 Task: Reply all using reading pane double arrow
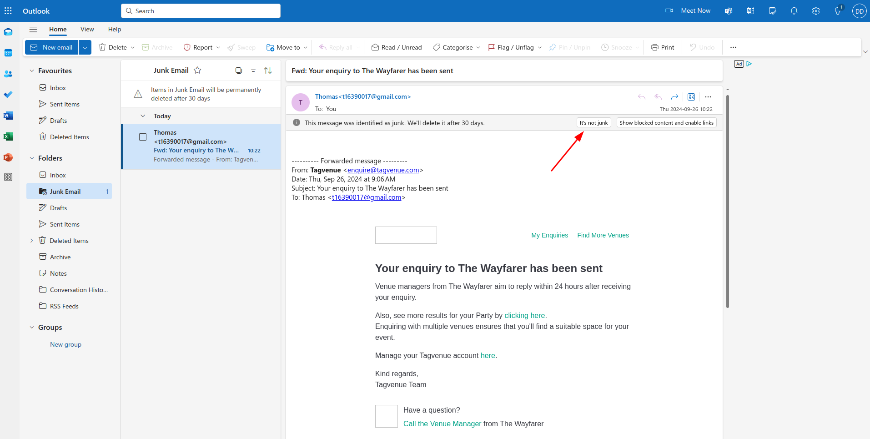point(658,97)
